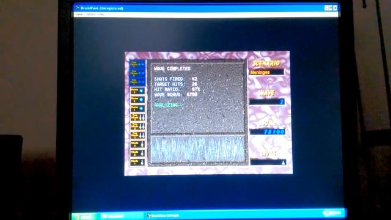Click the system tray clock

[x=334, y=213]
